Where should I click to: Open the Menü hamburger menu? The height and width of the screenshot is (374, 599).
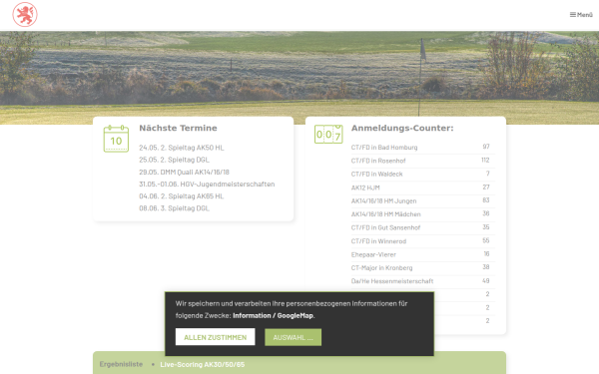581,15
